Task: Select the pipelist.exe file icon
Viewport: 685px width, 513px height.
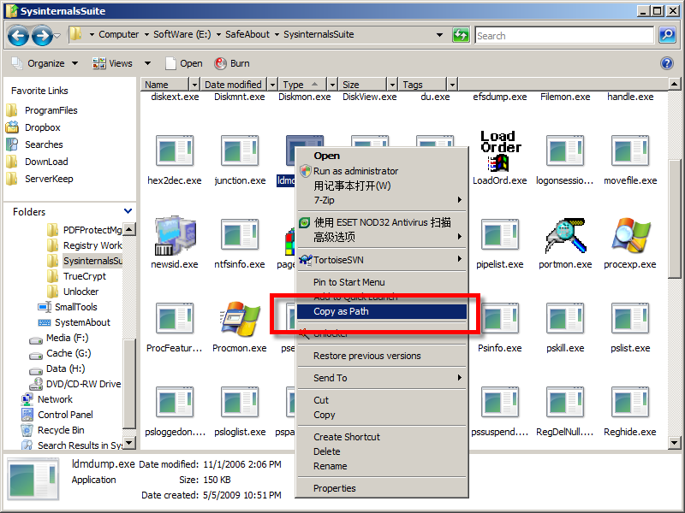Action: [500, 234]
